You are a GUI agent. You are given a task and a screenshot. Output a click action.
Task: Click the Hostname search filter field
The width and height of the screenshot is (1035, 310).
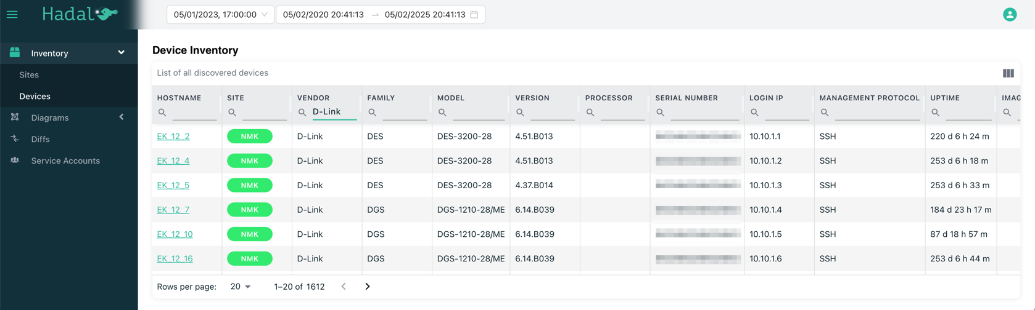tap(194, 113)
